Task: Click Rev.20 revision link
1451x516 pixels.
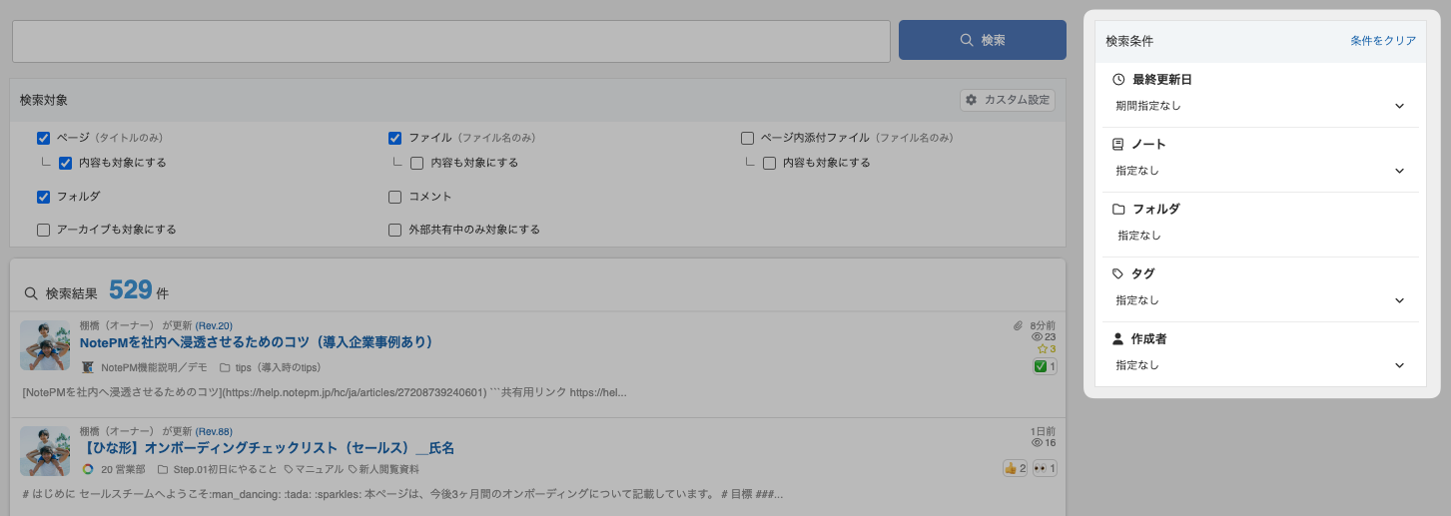Action: pyautogui.click(x=214, y=325)
